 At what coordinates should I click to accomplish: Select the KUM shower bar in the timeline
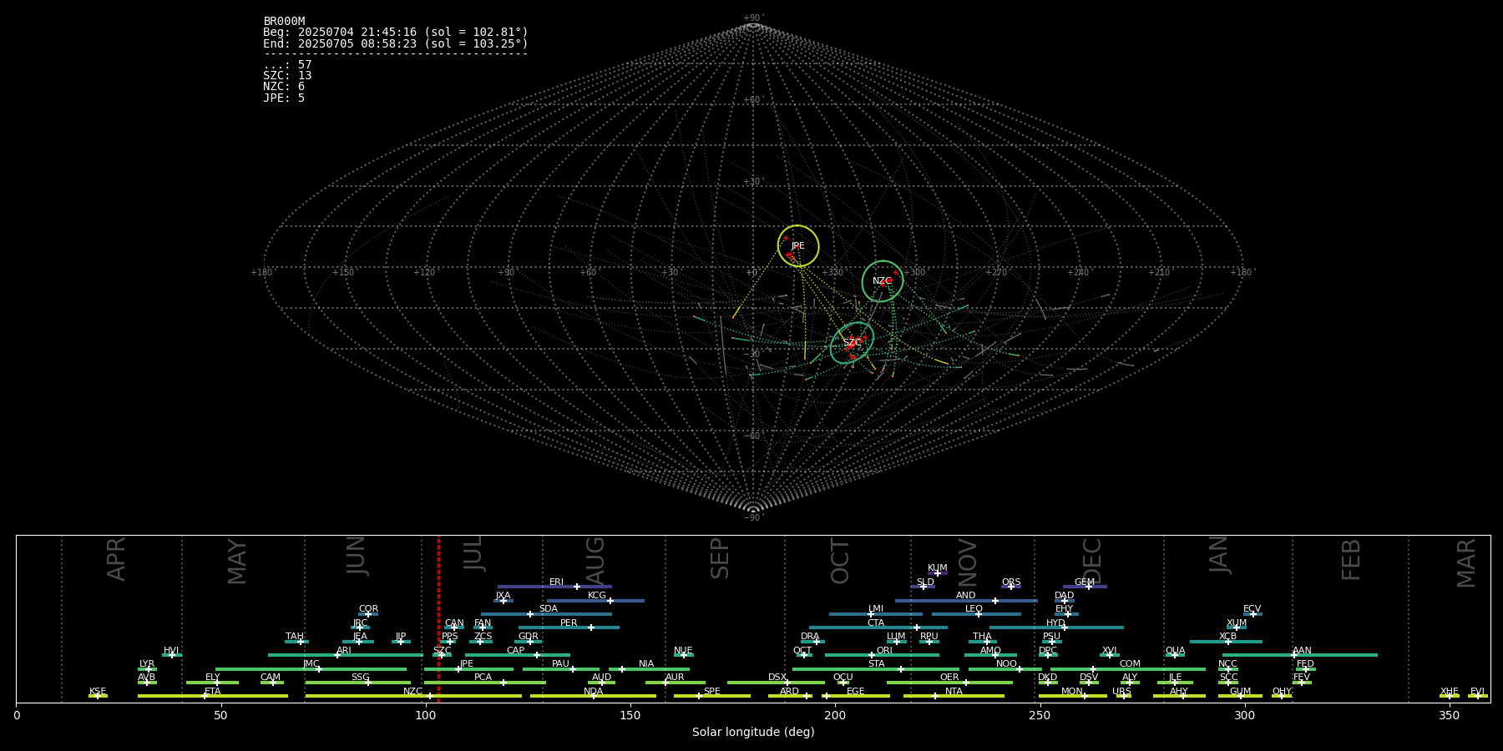[938, 573]
